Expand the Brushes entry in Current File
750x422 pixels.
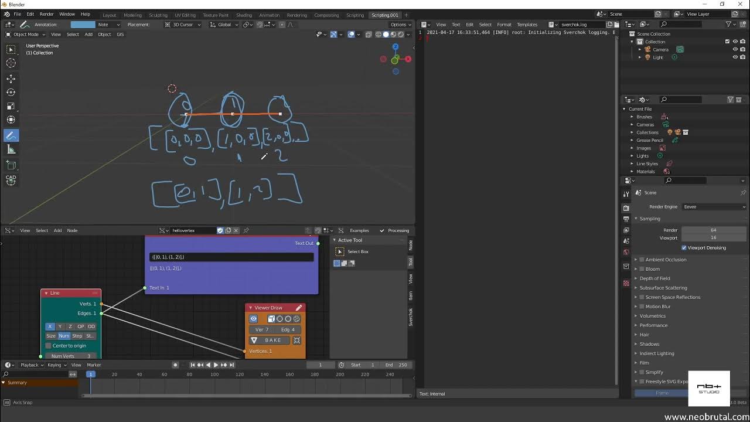[632, 117]
